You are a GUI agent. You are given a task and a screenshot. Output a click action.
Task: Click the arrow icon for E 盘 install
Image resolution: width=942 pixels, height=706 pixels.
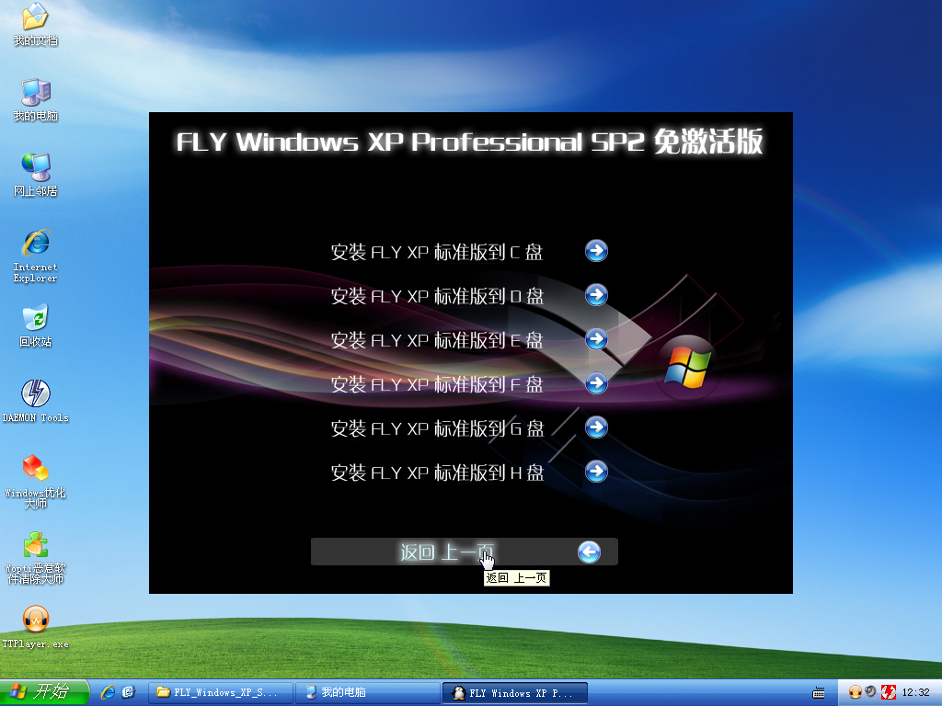click(x=596, y=339)
